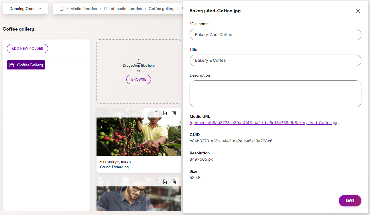Image resolution: width=370 pixels, height=215 pixels.
Task: Open the Dancing Goat site dropdown
Action: tap(25, 9)
